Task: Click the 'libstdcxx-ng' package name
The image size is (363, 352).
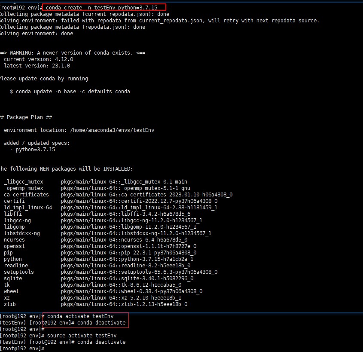Action: [22, 233]
